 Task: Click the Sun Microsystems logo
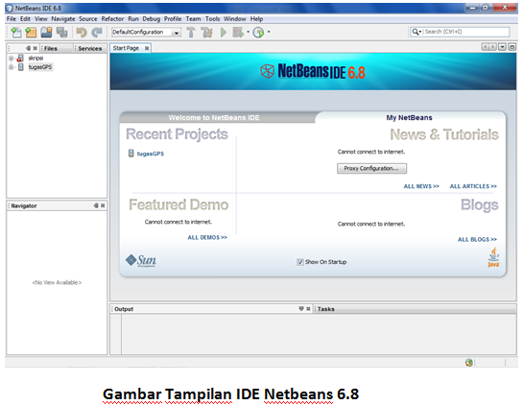pyautogui.click(x=141, y=260)
